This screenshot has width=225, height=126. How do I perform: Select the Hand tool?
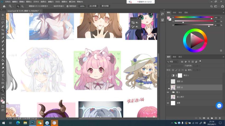[x=3, y=87]
